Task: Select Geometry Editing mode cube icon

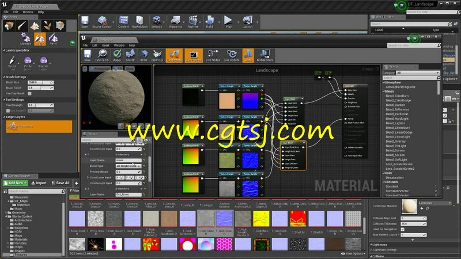Action: click(x=60, y=26)
